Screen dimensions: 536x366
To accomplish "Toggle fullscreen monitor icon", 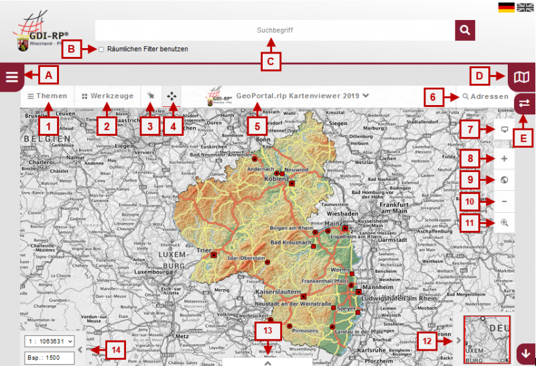I will (505, 129).
